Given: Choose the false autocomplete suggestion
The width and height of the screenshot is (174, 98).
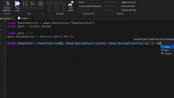Looking at the screenshot, I should 167,50.
